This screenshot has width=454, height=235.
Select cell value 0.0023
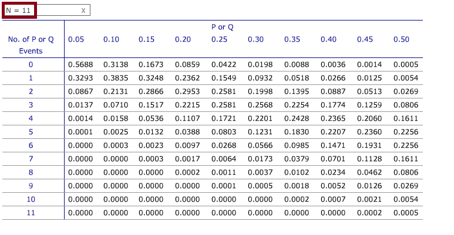[151, 145]
